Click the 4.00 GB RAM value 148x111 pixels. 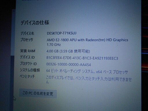tap(68, 51)
